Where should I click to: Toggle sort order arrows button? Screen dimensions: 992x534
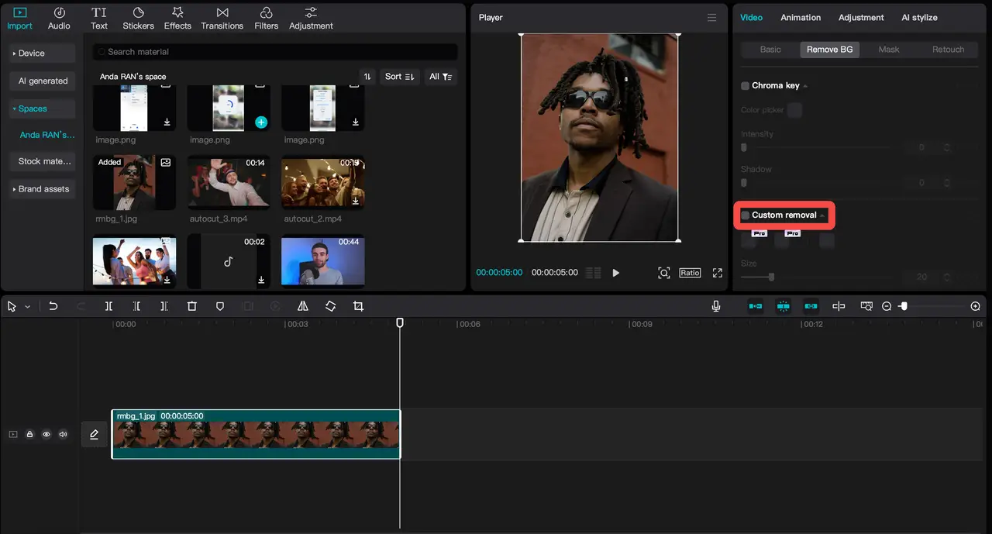point(367,77)
